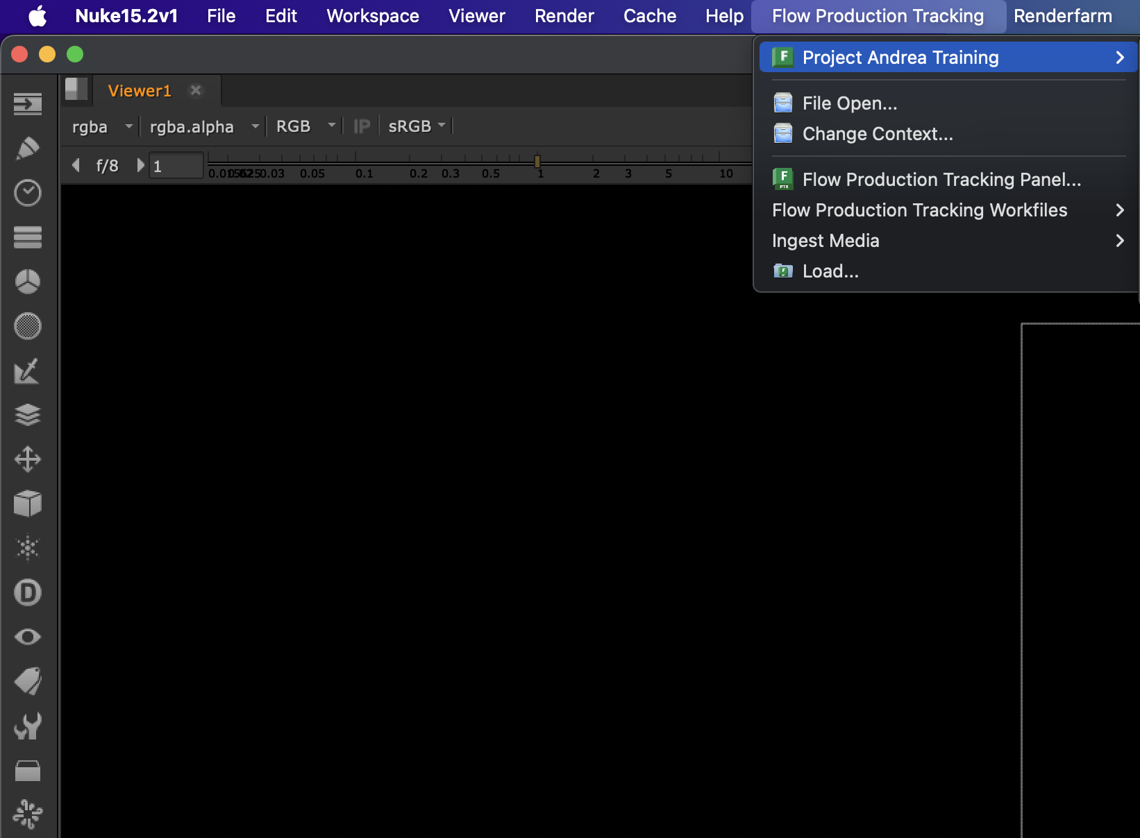The width and height of the screenshot is (1140, 838).
Task: Select Change Context... menu entry
Action: click(x=878, y=134)
